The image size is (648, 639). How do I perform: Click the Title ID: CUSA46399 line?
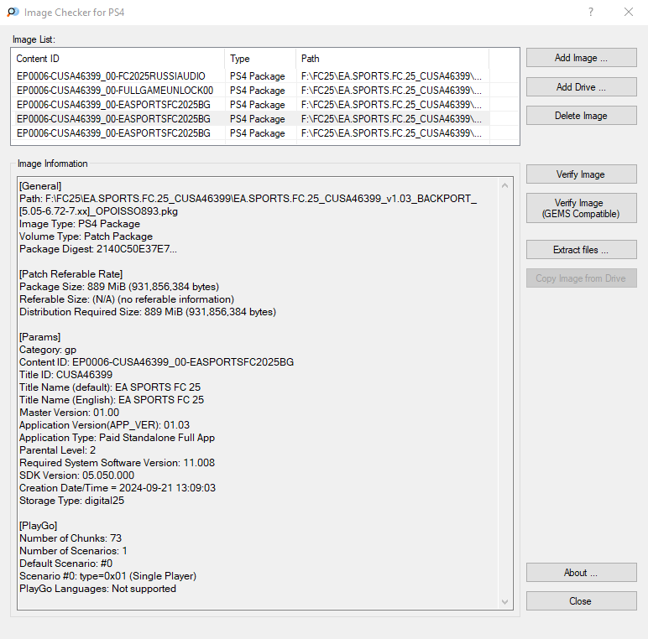(65, 374)
